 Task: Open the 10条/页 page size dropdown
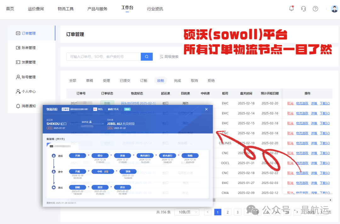[x=187, y=212]
